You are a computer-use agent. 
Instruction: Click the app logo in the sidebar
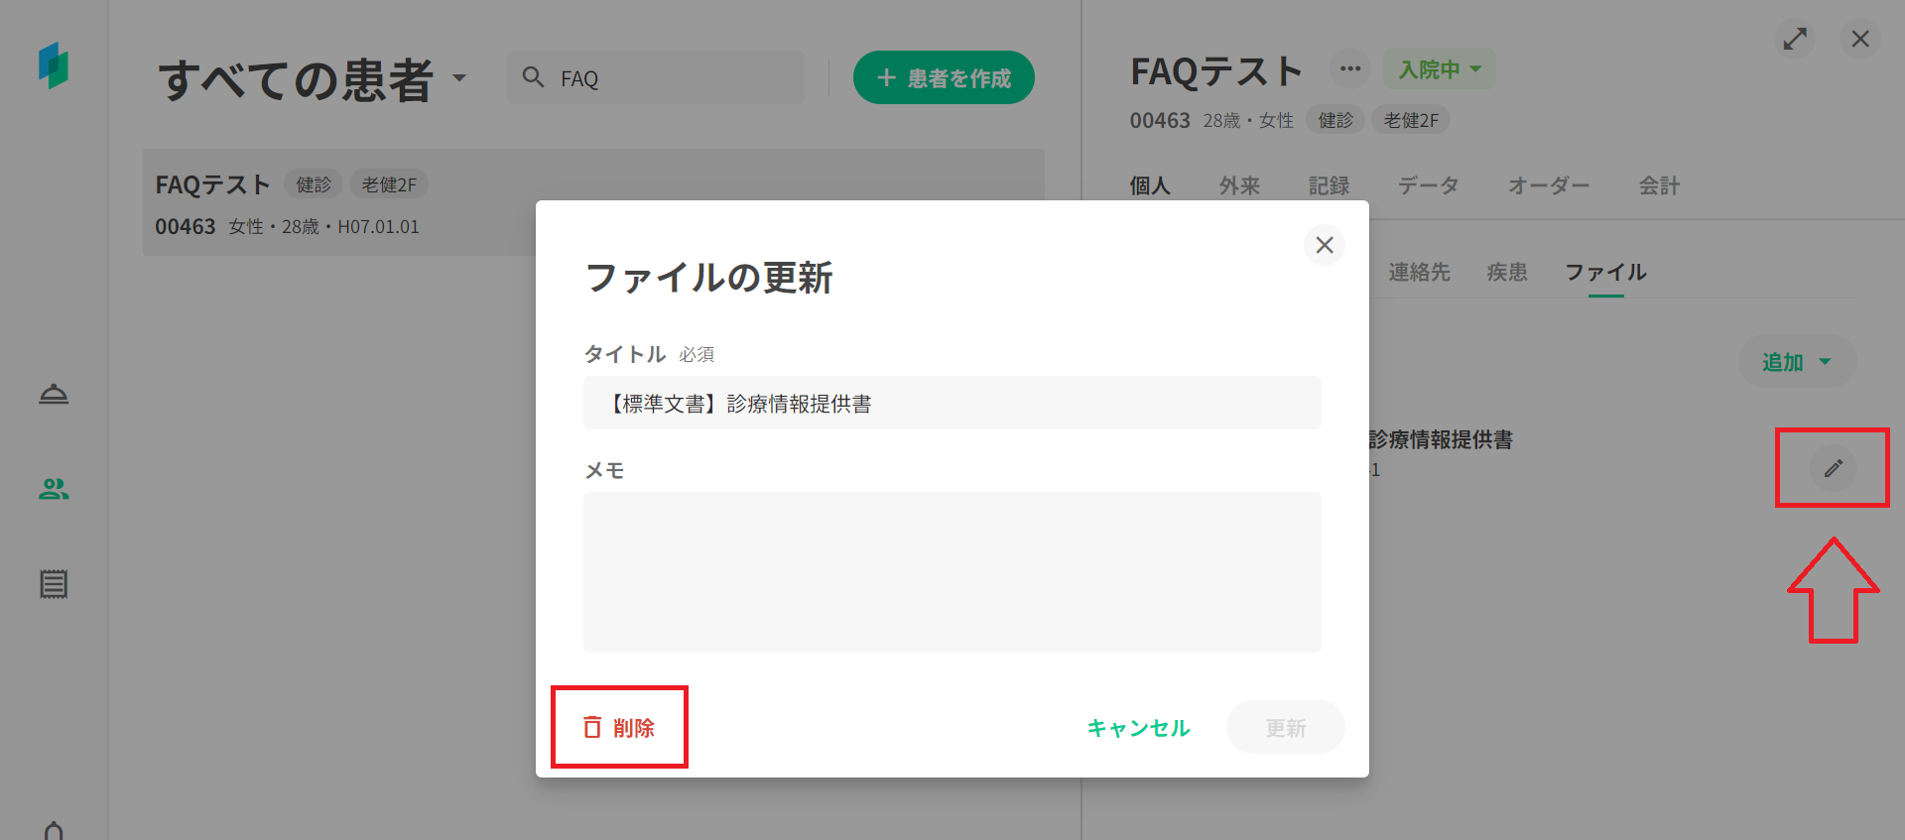tap(54, 65)
